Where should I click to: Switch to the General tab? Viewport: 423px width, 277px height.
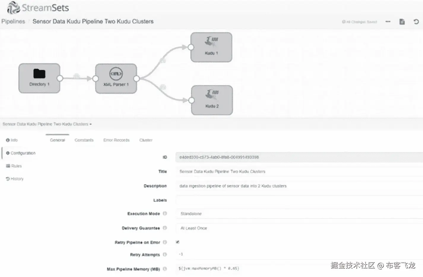pyautogui.click(x=57, y=140)
